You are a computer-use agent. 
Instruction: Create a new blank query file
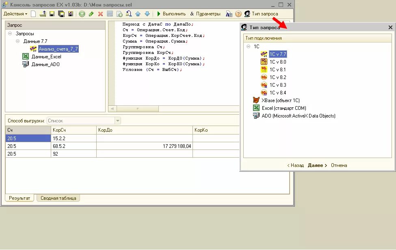[x=33, y=14]
